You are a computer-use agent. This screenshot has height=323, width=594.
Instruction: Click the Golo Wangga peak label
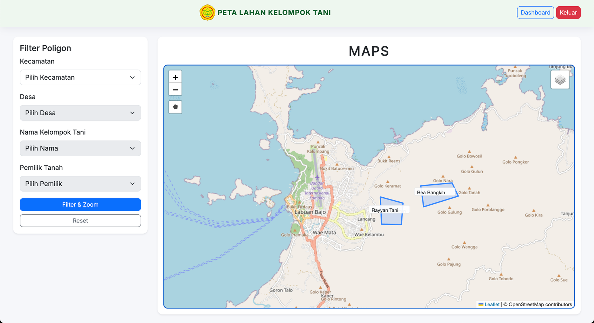(x=464, y=247)
